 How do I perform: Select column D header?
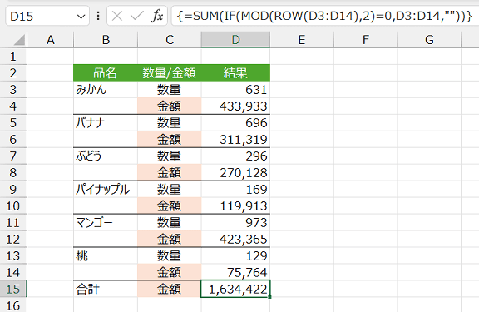pos(235,40)
